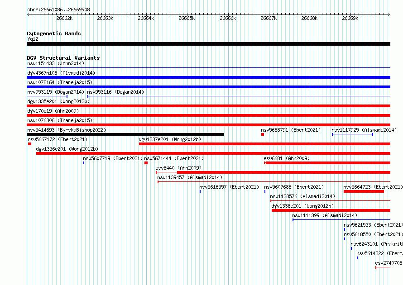Open the nsv5614322 variant label
This screenshot has width=403, height=285.
click(379, 253)
